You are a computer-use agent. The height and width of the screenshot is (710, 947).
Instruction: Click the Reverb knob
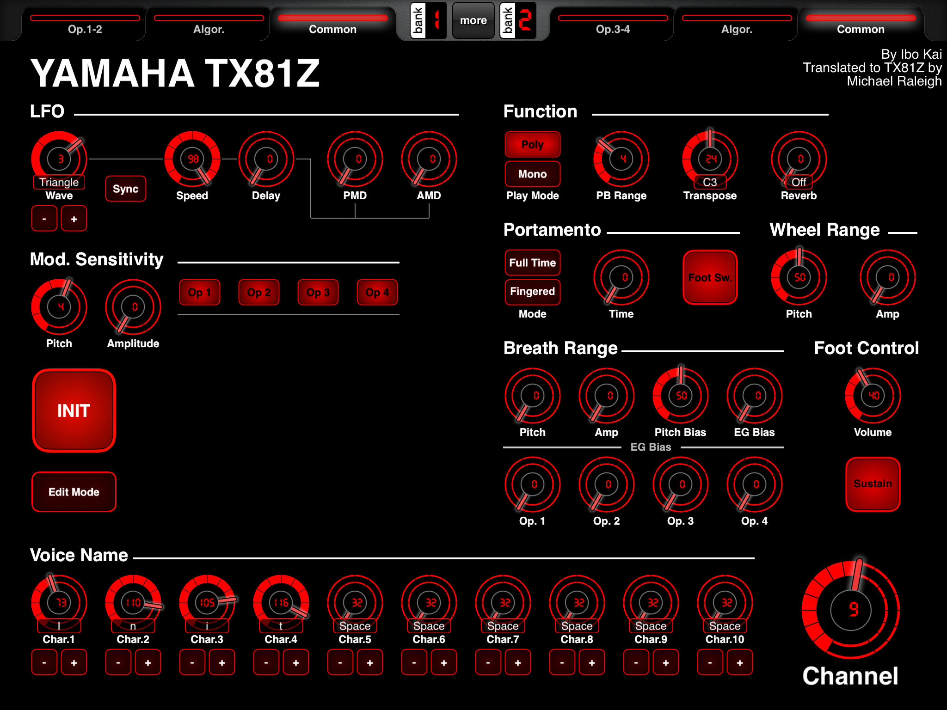(799, 159)
